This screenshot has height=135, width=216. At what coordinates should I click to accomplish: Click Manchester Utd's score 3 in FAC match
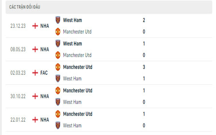(x=144, y=67)
